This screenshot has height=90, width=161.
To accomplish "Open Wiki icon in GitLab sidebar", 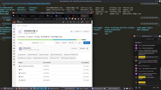I will [x=14, y=59].
